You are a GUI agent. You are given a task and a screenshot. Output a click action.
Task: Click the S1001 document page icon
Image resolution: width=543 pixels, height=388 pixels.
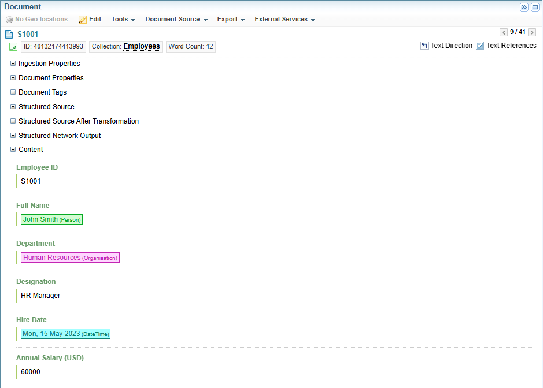click(9, 35)
